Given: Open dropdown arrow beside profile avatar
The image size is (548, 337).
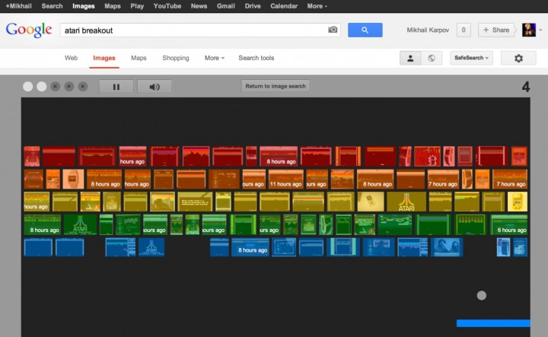Looking at the screenshot, I should [x=540, y=30].
